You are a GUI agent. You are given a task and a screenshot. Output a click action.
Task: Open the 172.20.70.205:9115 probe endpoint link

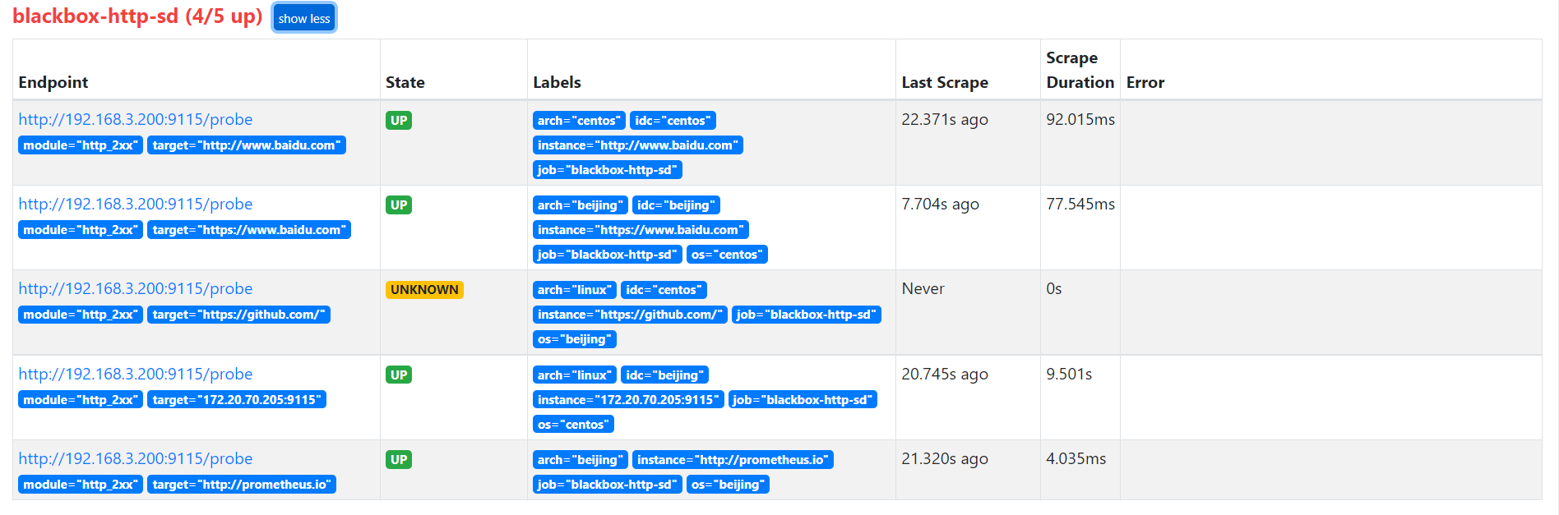click(x=136, y=374)
